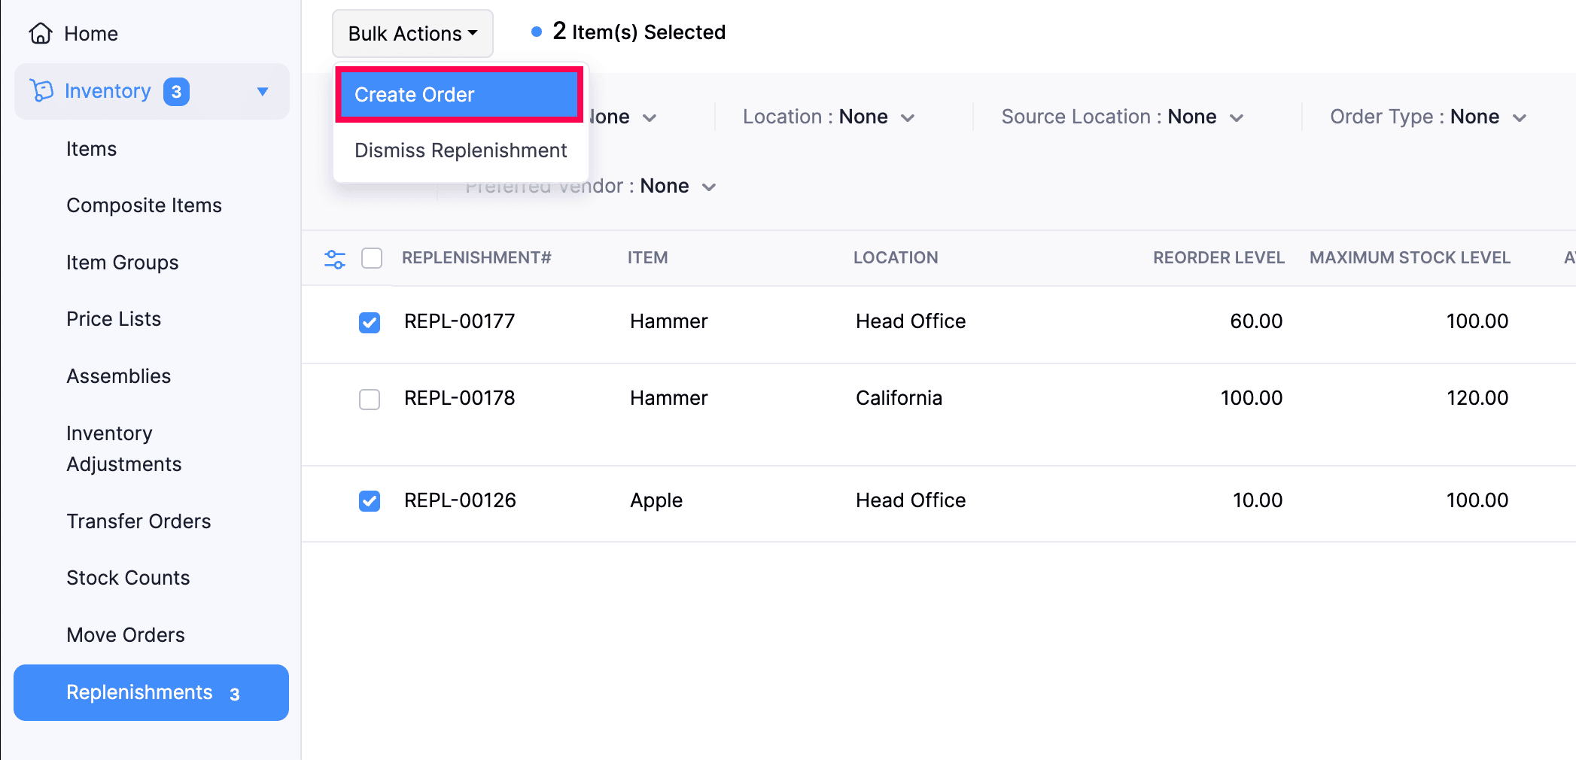Collapse the Inventory section using its chevron
The height and width of the screenshot is (760, 1576).
(262, 91)
